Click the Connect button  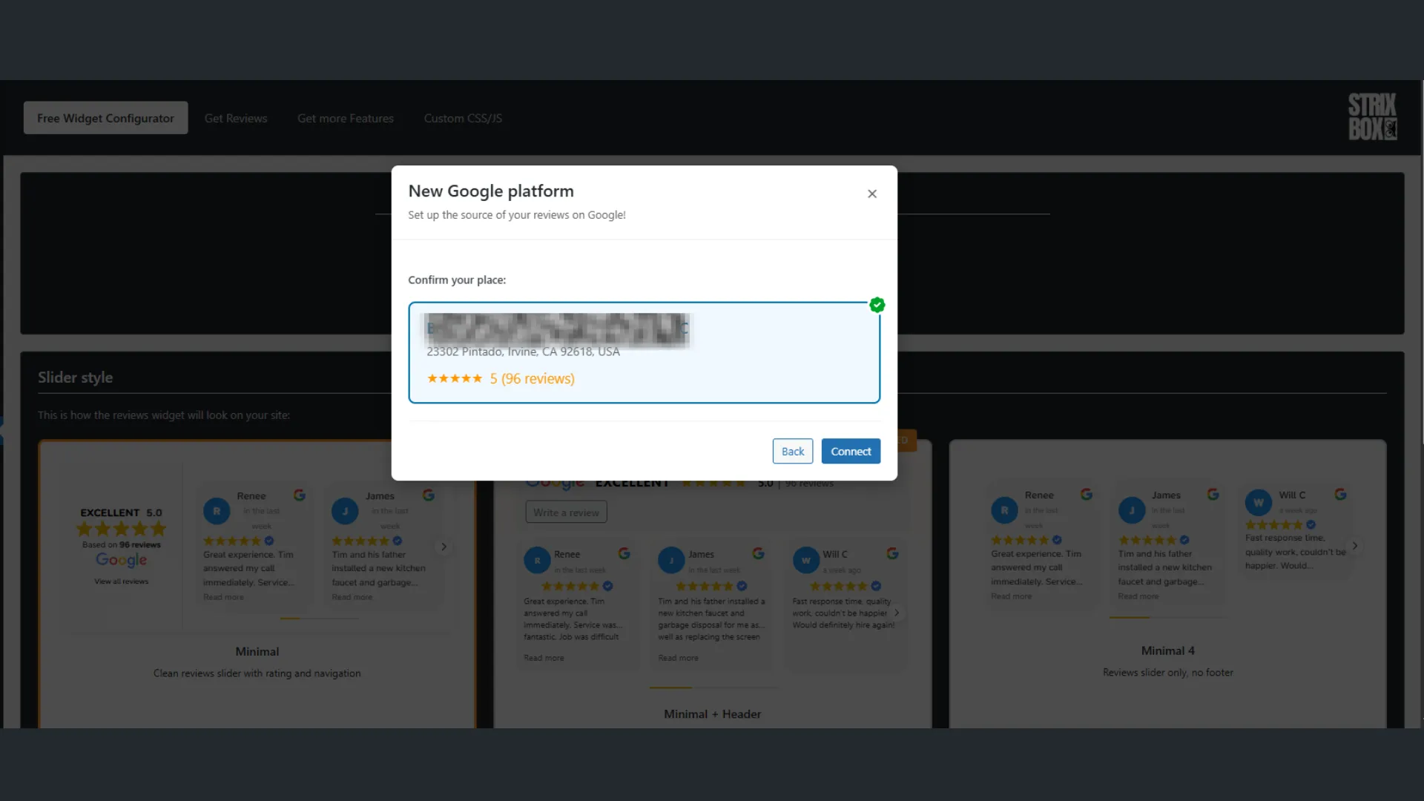coord(851,451)
